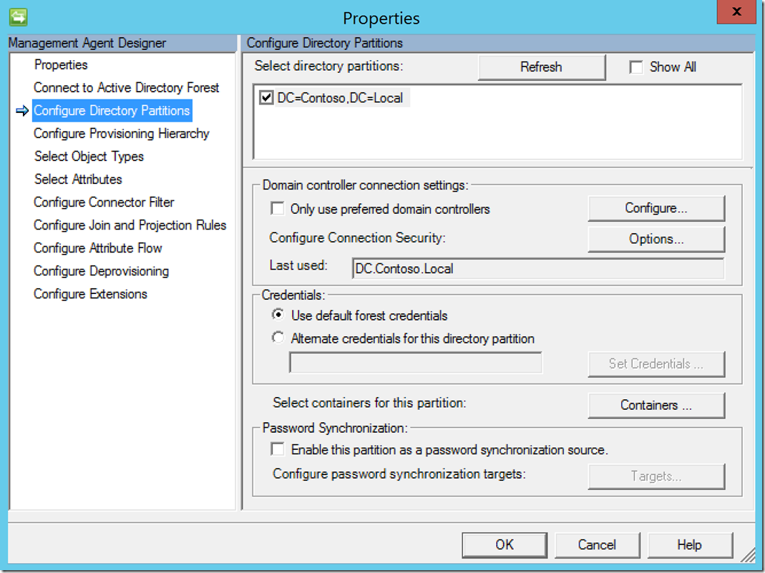Open connection security Options... dialog
The width and height of the screenshot is (765, 573).
(x=656, y=239)
